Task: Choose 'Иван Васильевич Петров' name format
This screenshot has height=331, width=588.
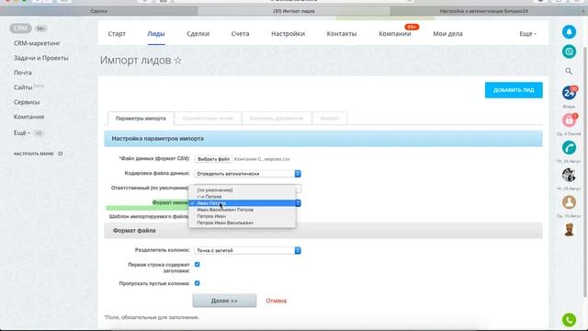Action: click(243, 210)
